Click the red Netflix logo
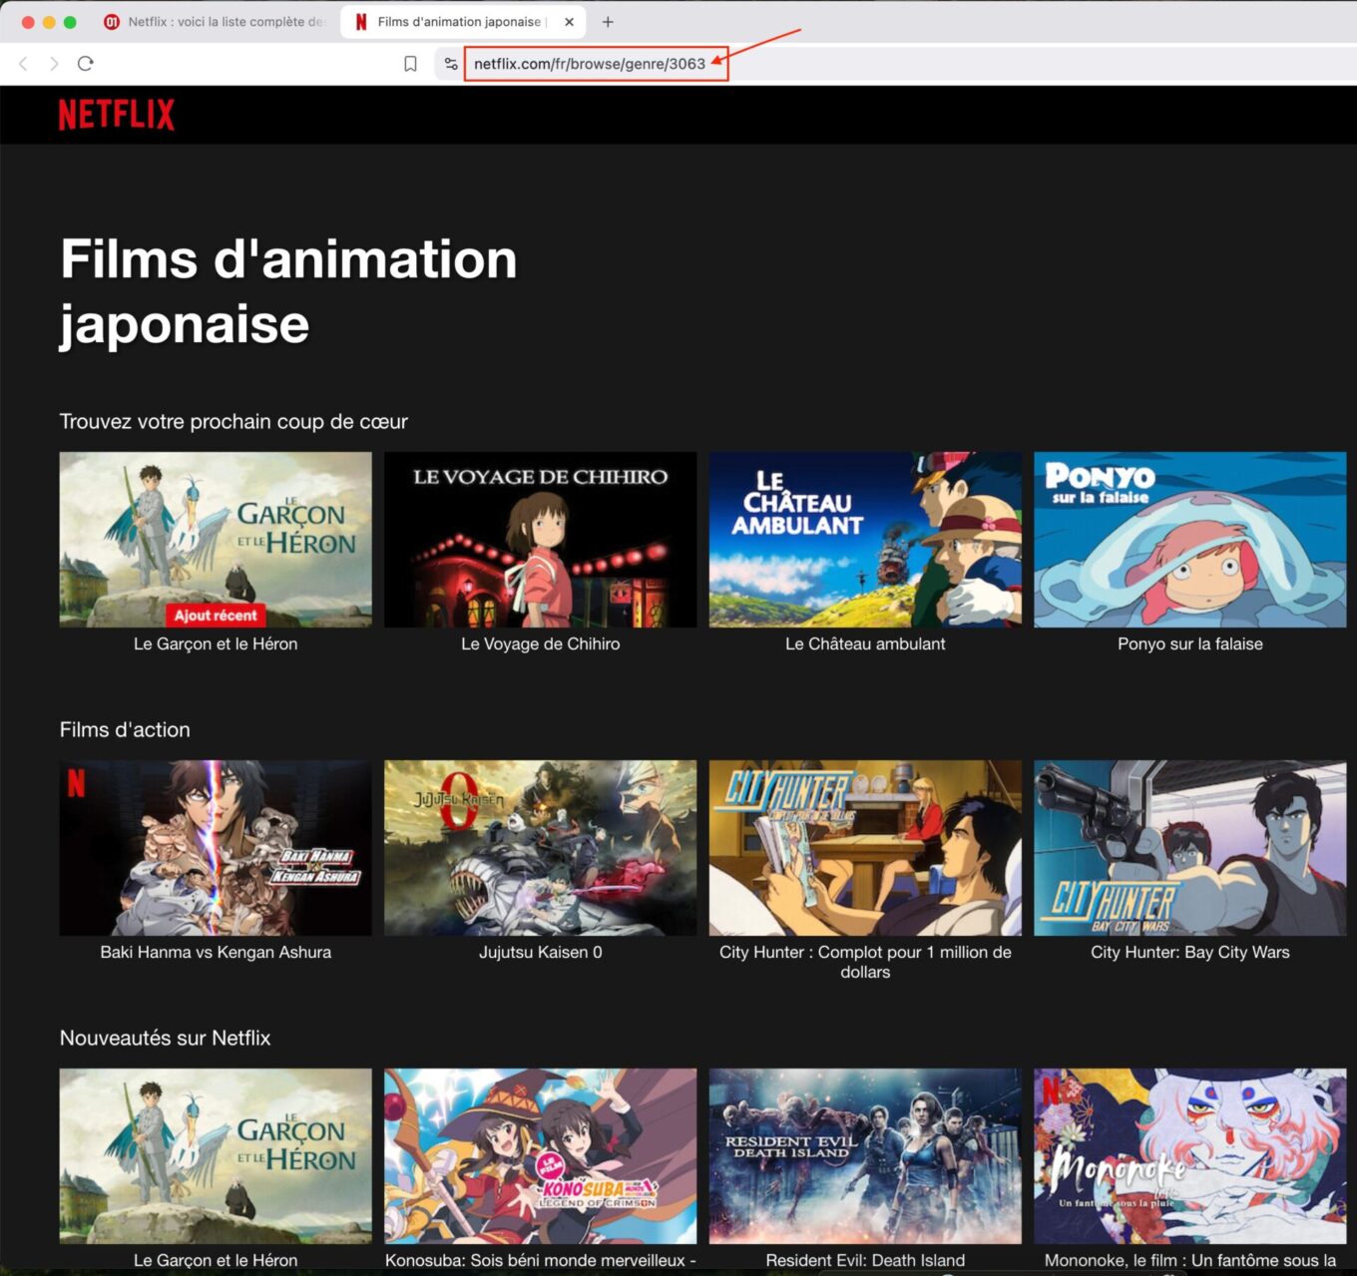1357x1276 pixels. [x=117, y=115]
